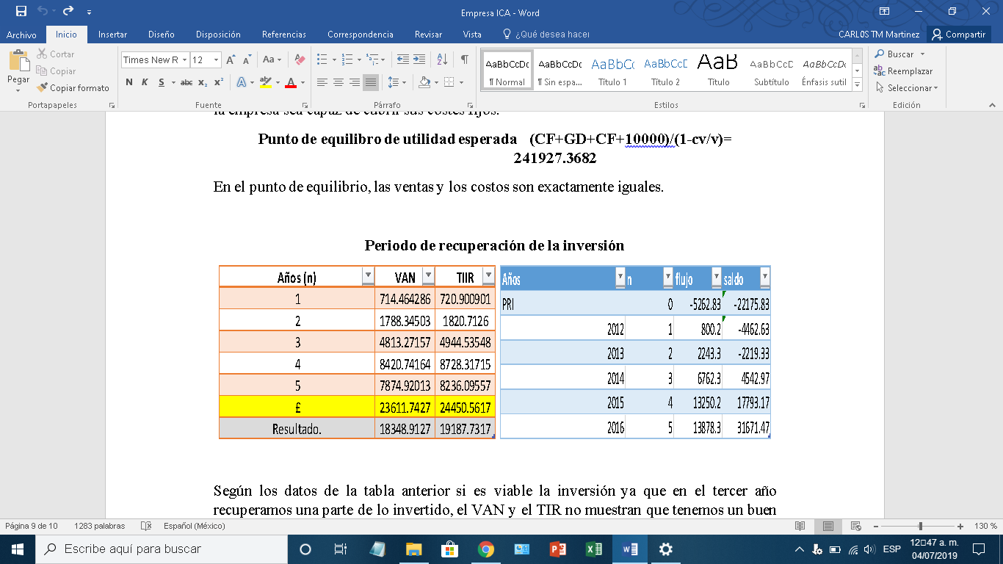The image size is (1003, 564).
Task: Switch to Insertar tab
Action: click(x=112, y=35)
